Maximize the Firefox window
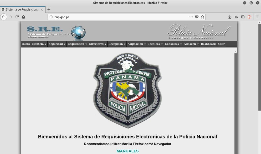261x154 pixels. click(x=251, y=3)
